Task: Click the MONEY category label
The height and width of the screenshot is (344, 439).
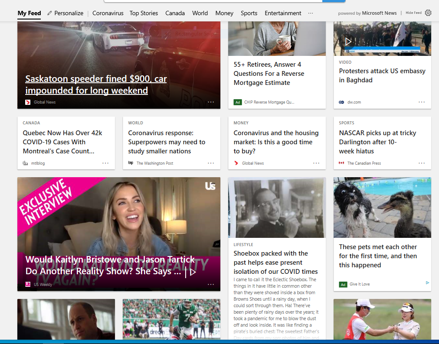Action: click(241, 123)
